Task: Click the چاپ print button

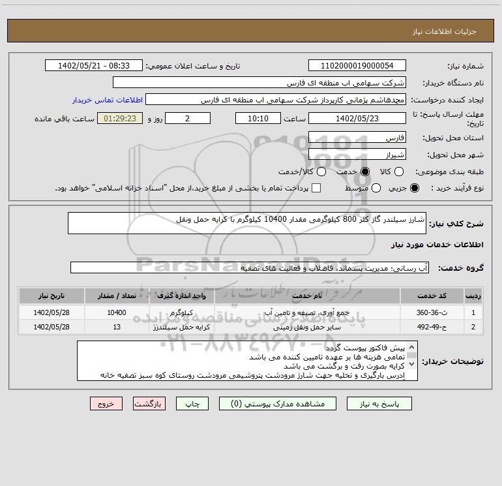Action: coord(192,404)
